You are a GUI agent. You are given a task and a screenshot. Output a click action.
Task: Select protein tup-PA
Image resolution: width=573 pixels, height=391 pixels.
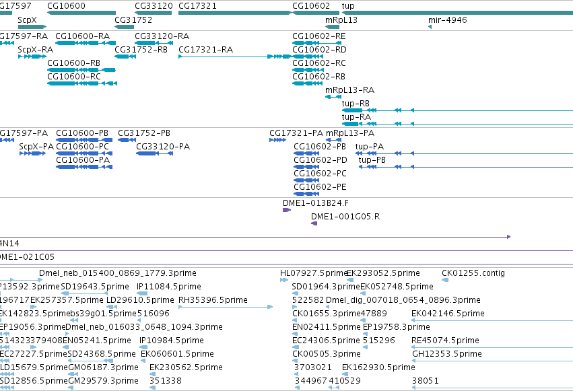(370, 147)
